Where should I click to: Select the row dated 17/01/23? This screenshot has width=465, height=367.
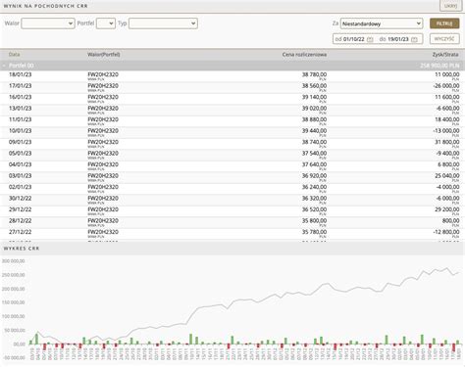coord(232,87)
